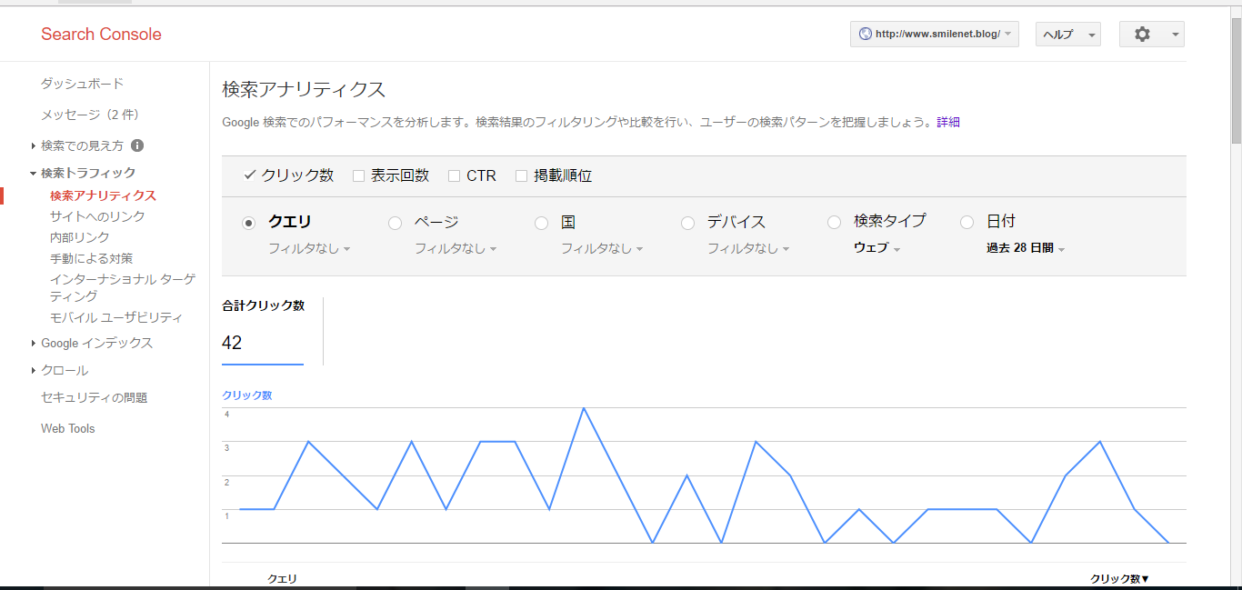Image resolution: width=1242 pixels, height=590 pixels.
Task: Go to ダッシュボード
Action: click(82, 84)
